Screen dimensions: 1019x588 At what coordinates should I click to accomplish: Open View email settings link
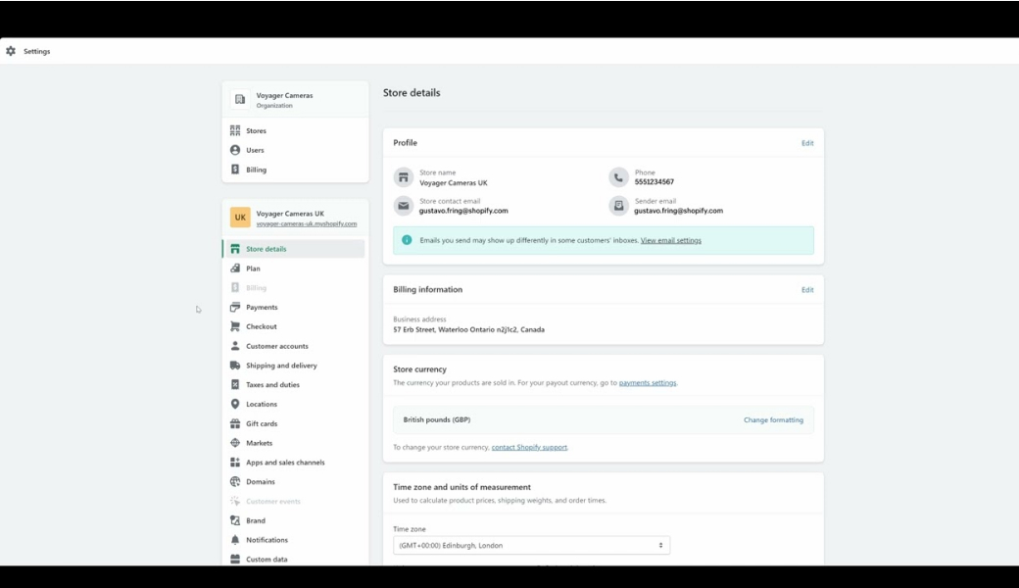[x=670, y=240]
